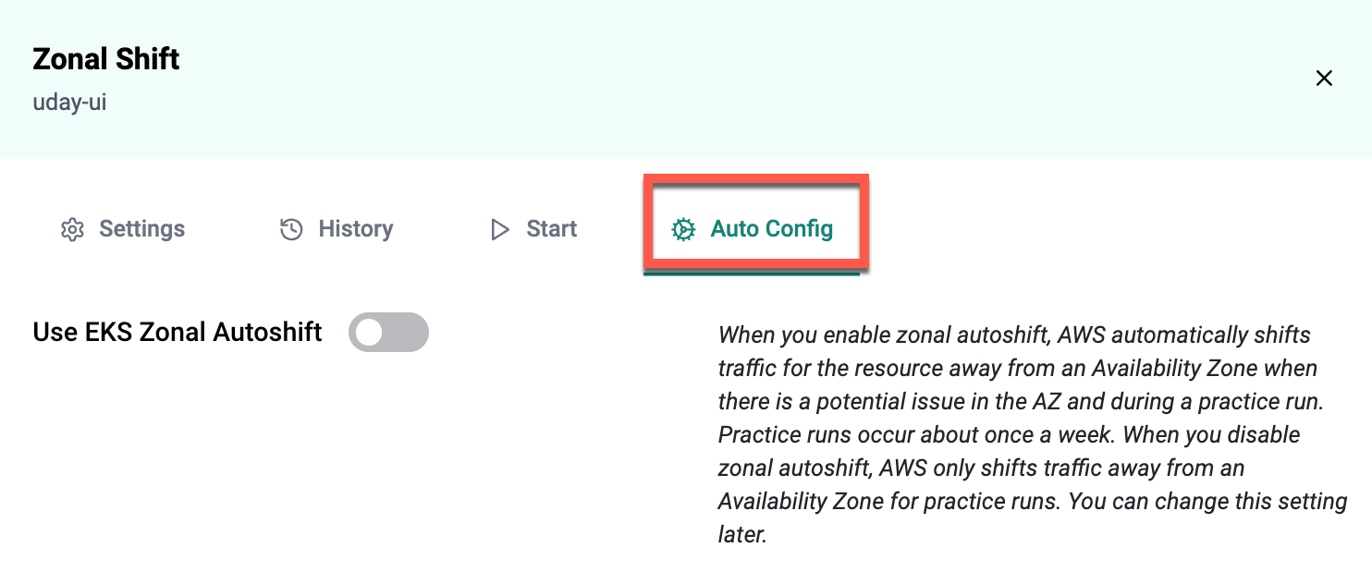
Task: Click the History clock icon
Action: pyautogui.click(x=291, y=229)
